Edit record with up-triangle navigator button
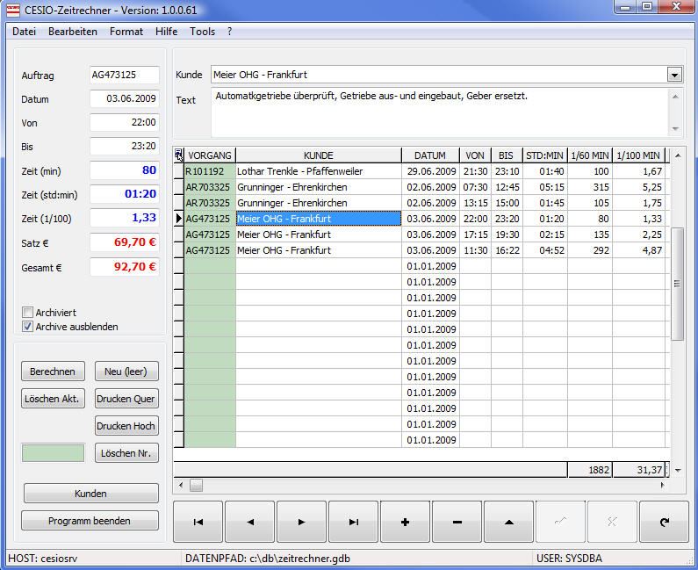Screen dimensions: 698x570 509,522
